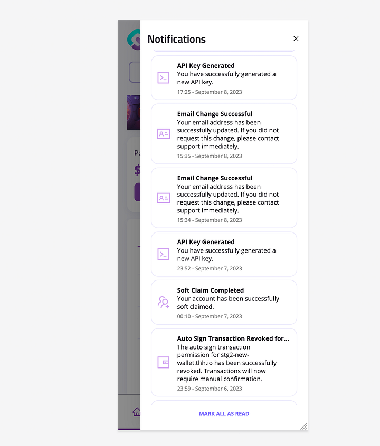380x446 pixels.
Task: Open Email Change Successful notification at 15:35
Action: pos(224,134)
